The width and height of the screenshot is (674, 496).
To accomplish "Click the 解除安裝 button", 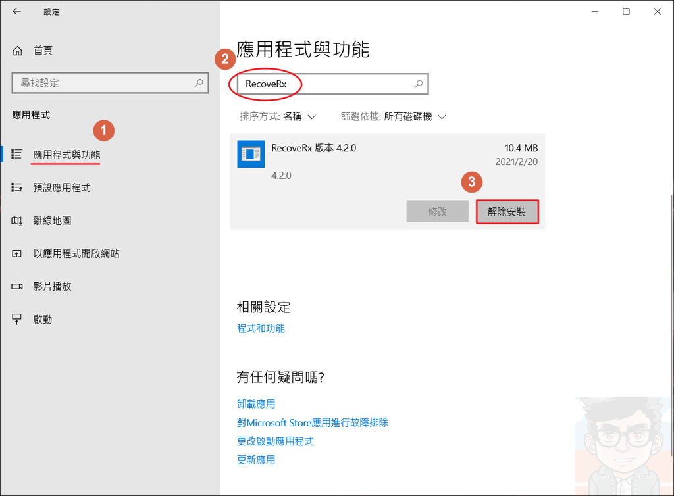I will click(507, 212).
